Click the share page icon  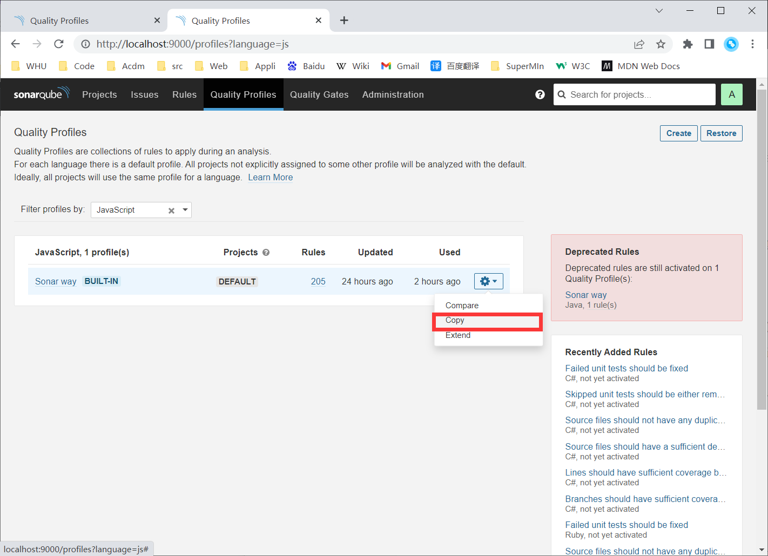point(639,44)
